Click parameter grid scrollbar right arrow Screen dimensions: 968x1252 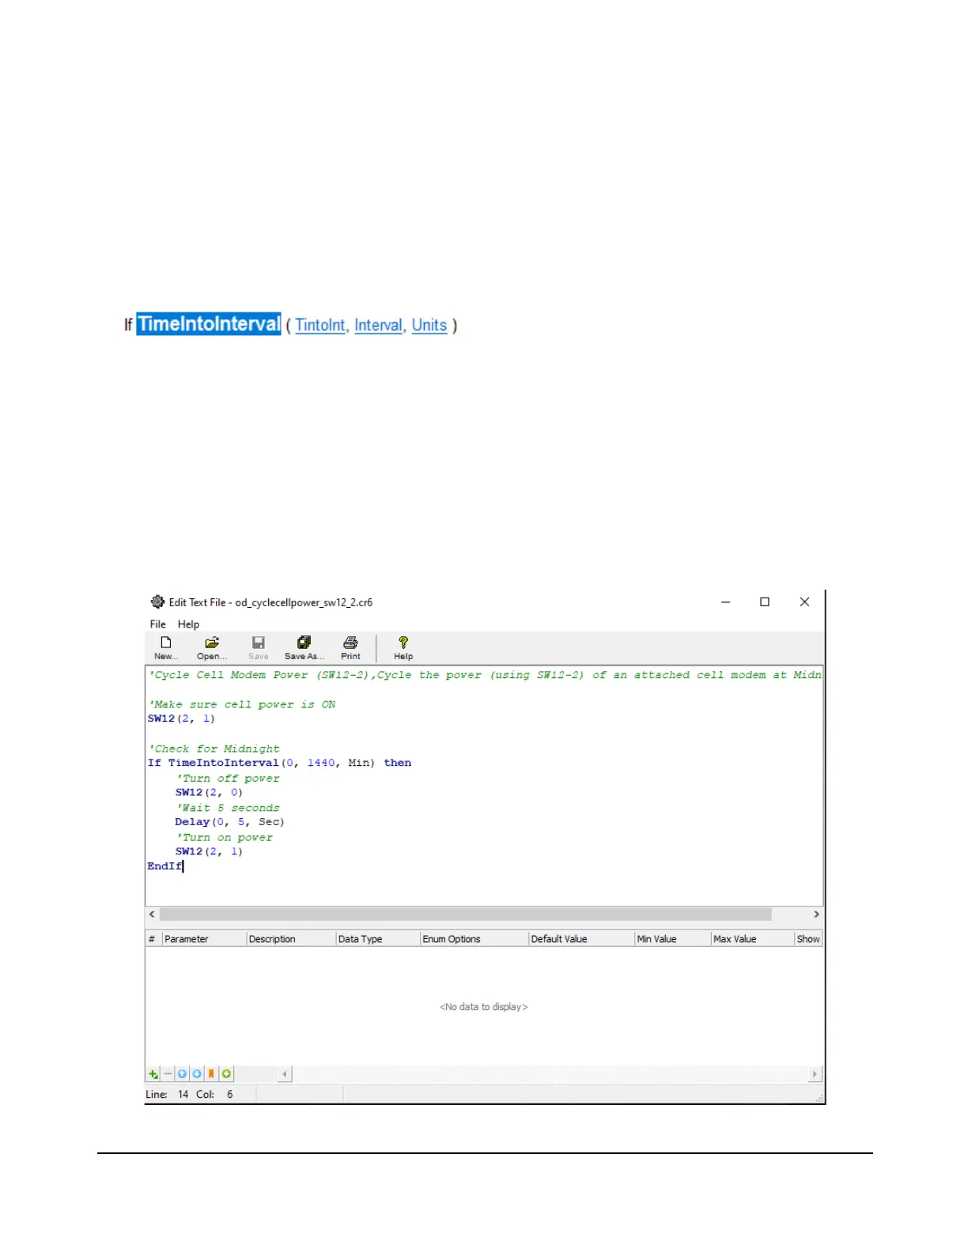[x=815, y=1074]
